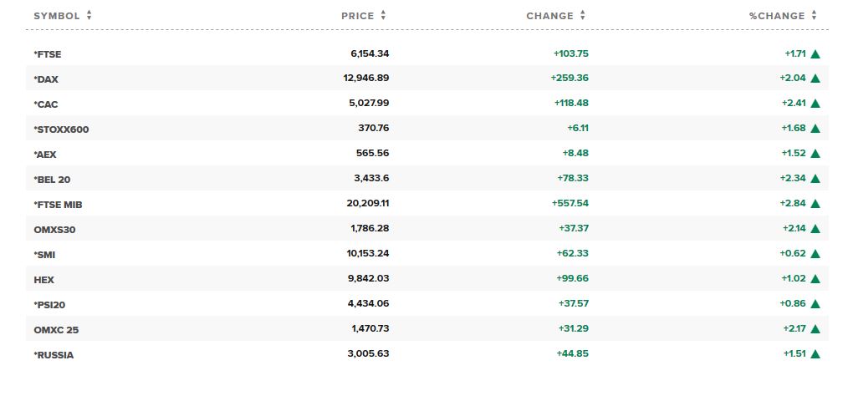Select DAX price 12,946.89
Image resolution: width=848 pixels, height=396 pixels.
(x=366, y=78)
